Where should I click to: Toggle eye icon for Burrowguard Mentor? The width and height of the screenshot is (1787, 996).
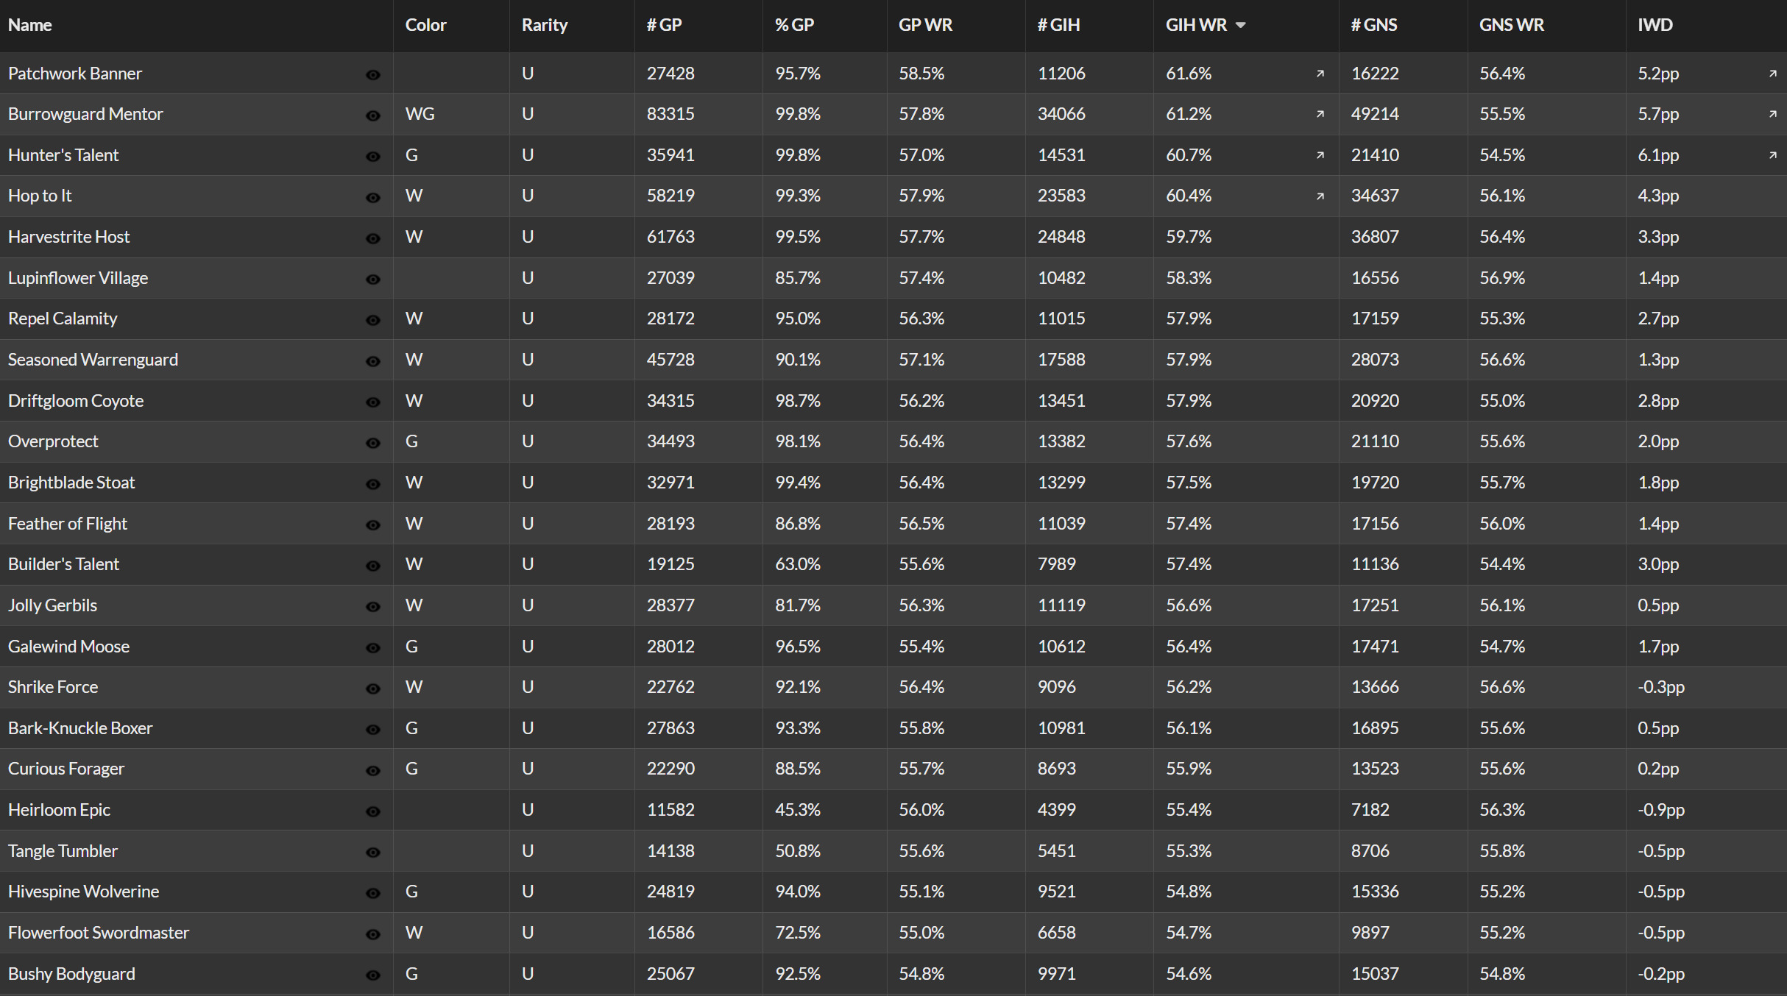(x=373, y=115)
